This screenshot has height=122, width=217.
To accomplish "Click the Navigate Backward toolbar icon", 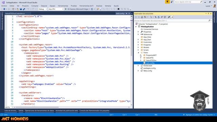I will [x=4, y=9].
